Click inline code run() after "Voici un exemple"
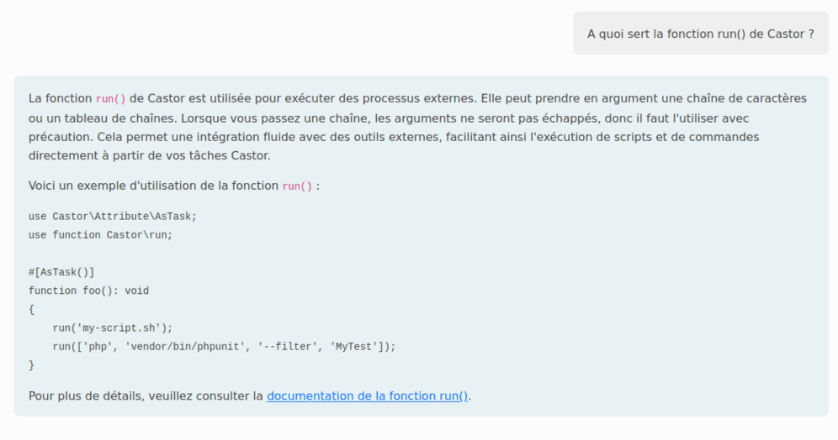This screenshot has width=838, height=440. (x=297, y=186)
